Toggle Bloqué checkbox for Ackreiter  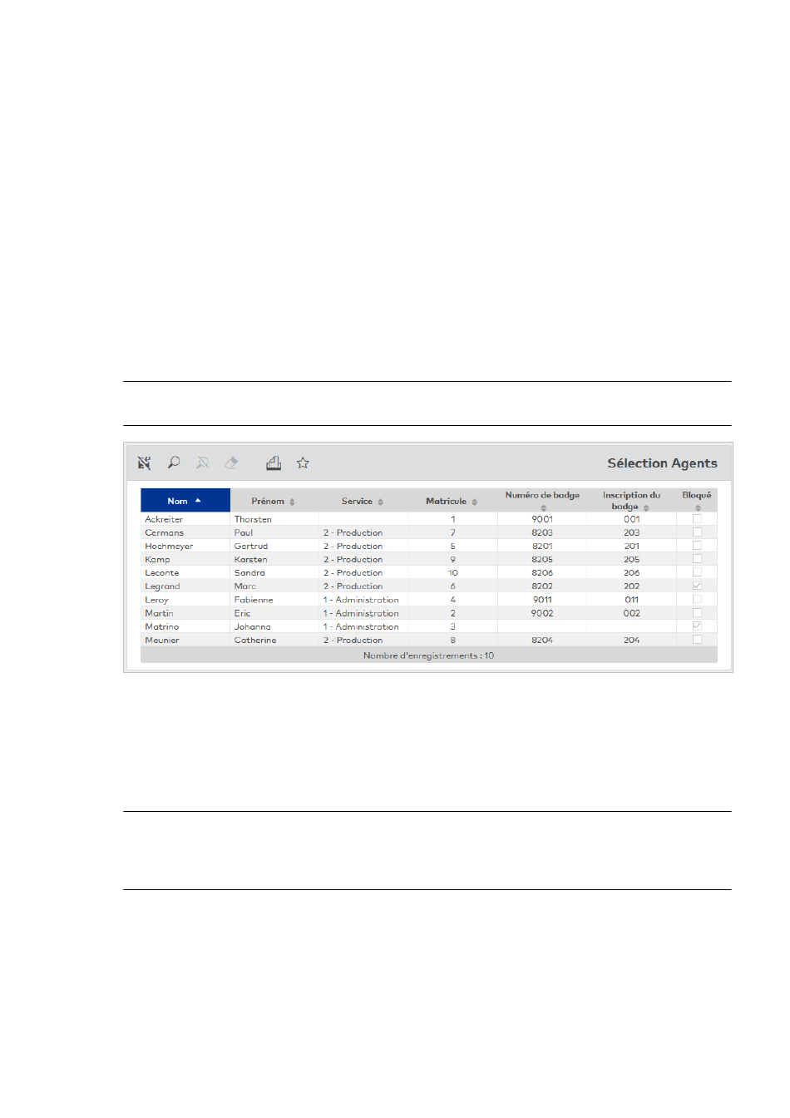[697, 519]
